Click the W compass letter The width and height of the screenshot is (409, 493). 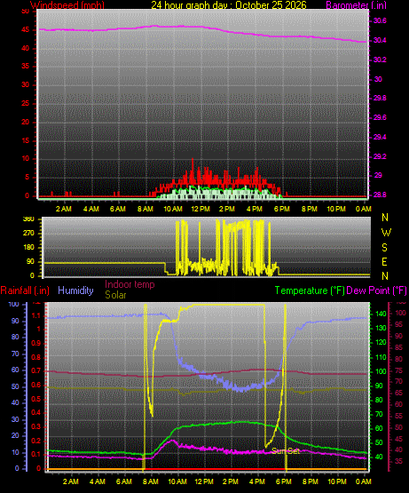pyautogui.click(x=386, y=233)
